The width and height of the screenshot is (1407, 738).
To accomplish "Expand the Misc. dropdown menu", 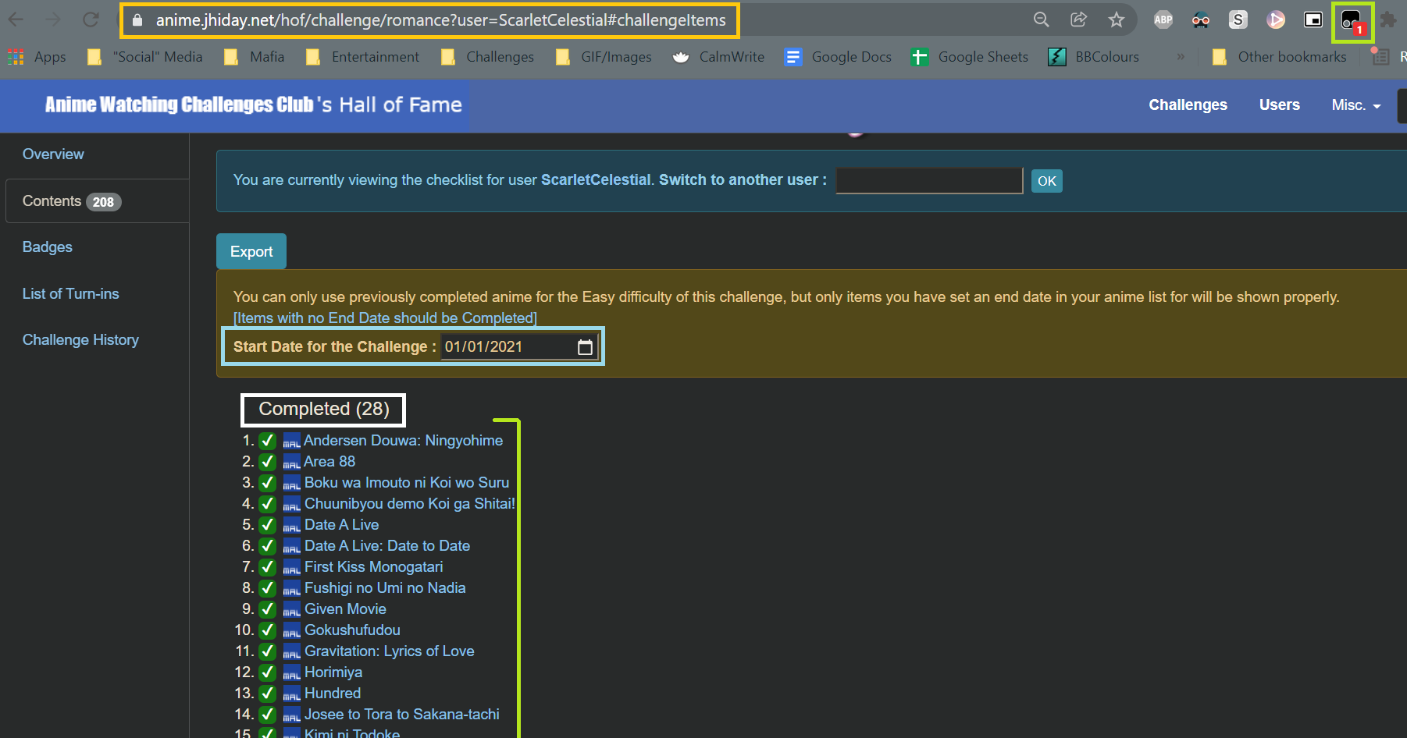I will [1355, 105].
